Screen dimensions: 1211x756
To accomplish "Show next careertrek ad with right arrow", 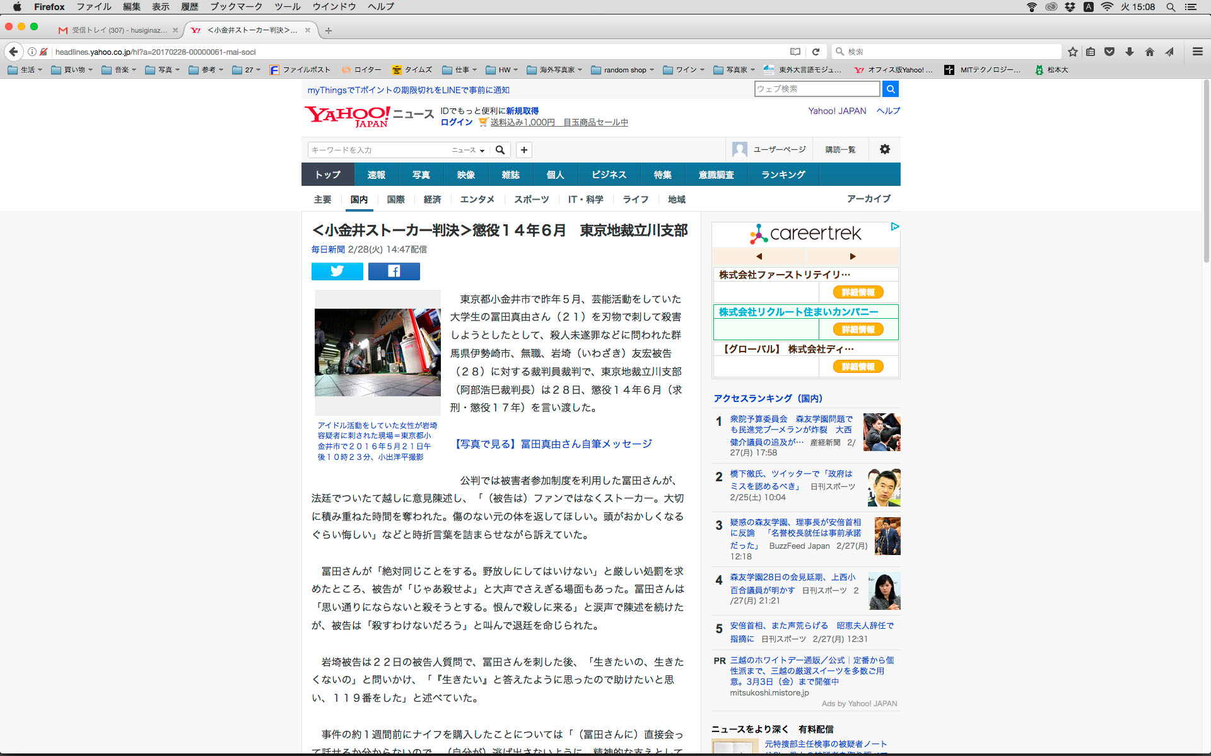I will [x=852, y=256].
